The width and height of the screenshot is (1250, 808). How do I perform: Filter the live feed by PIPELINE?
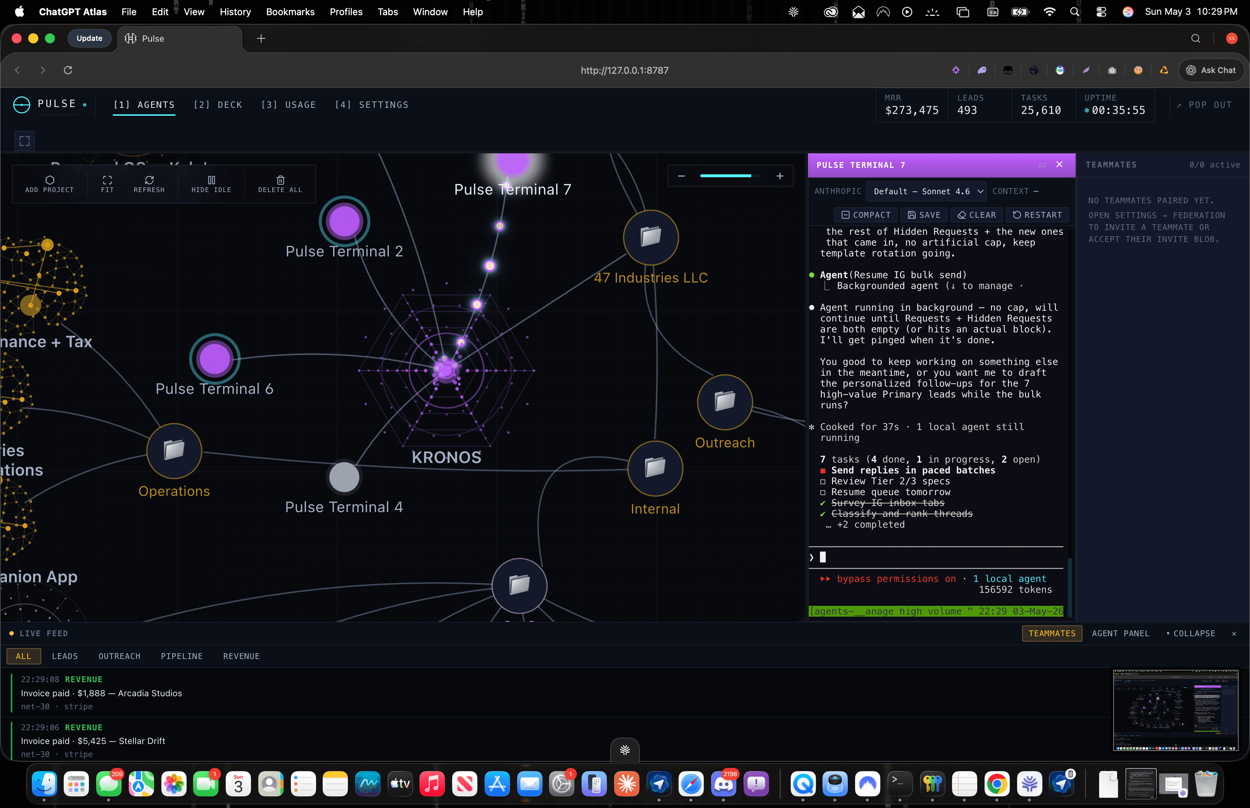[x=182, y=656]
